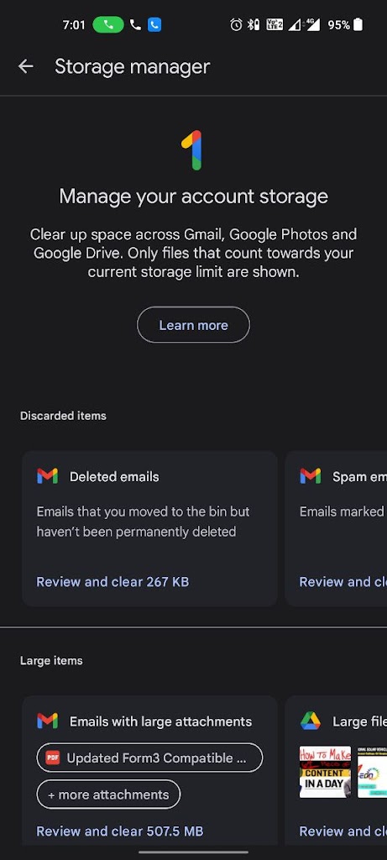Expand the + more attachments chip

tap(108, 794)
